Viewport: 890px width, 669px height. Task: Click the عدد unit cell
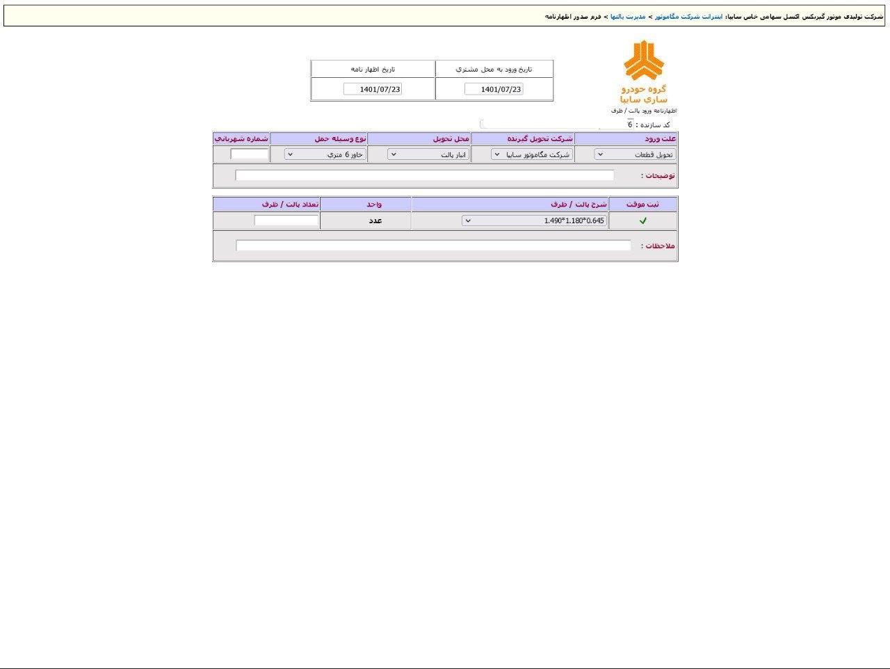[x=374, y=220]
